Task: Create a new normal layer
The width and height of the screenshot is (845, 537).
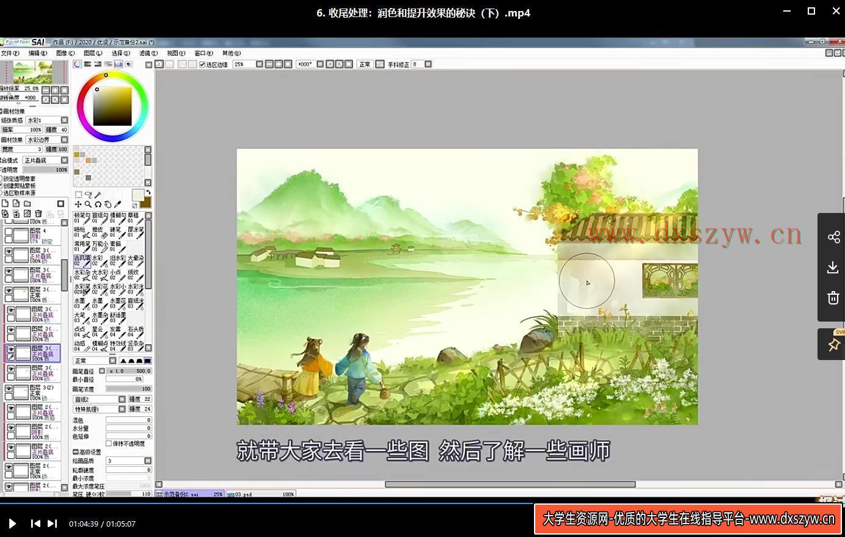Action: 5,204
